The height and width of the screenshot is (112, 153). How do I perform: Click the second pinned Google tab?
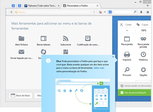[x=20, y=6]
